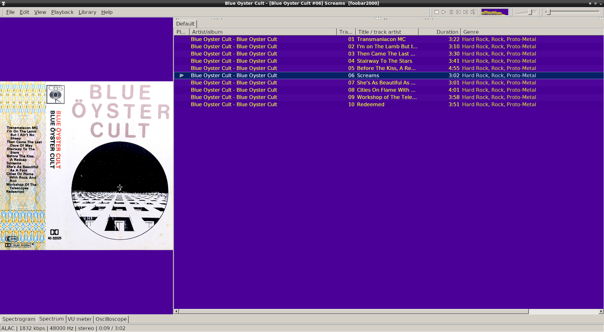Adjust the volume slider
Image resolution: width=604 pixels, height=332 pixels.
click(x=526, y=12)
